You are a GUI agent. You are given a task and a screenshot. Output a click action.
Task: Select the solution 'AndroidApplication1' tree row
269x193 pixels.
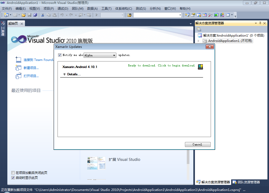coord(231,36)
